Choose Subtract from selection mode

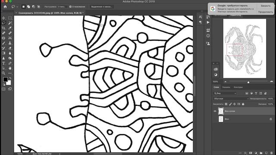coord(34,7)
